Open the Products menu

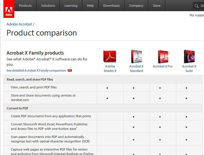[x=25, y=6]
